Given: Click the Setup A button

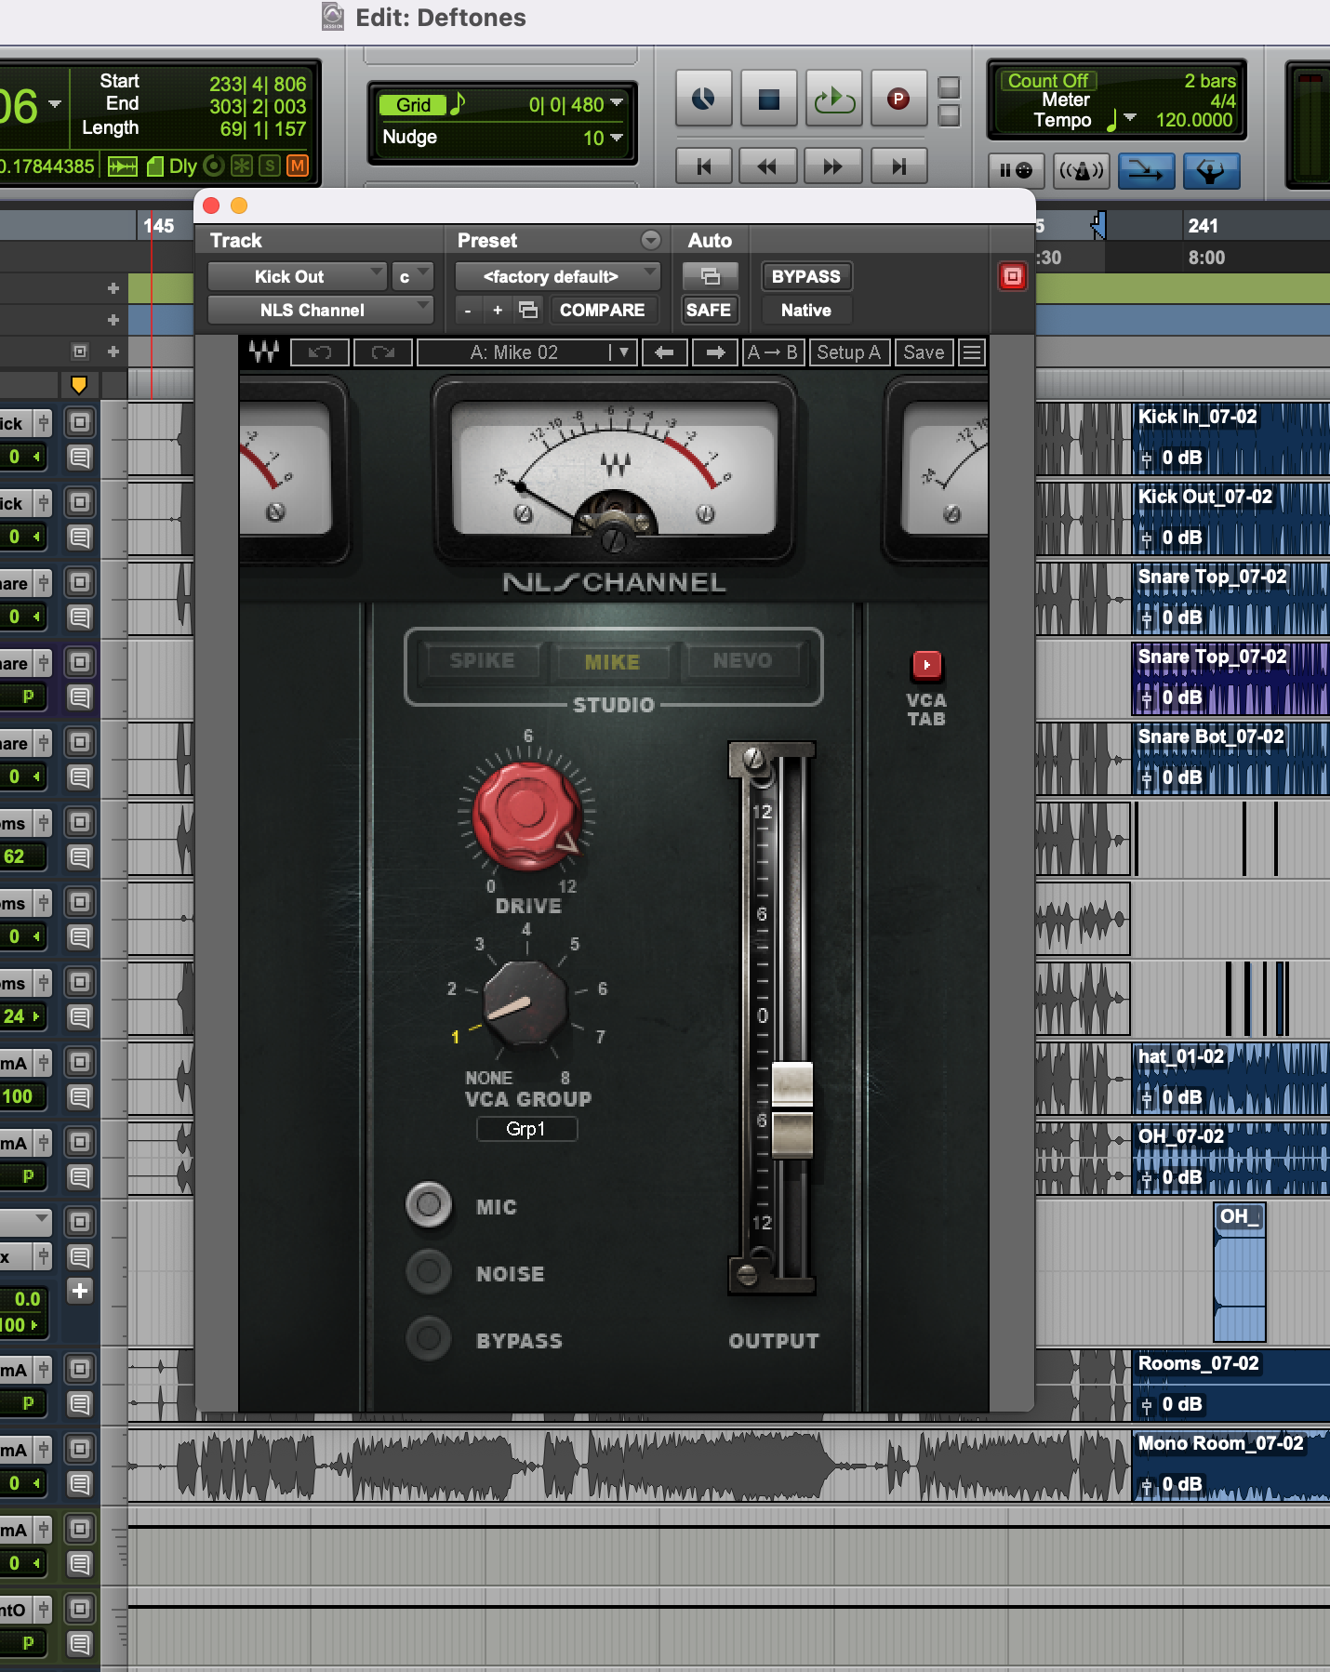Looking at the screenshot, I should [848, 352].
